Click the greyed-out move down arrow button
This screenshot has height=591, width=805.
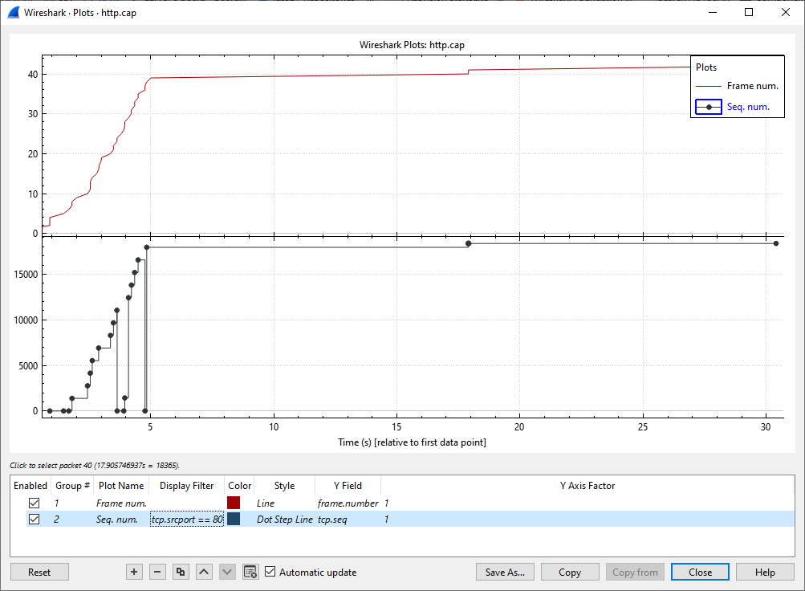[227, 572]
